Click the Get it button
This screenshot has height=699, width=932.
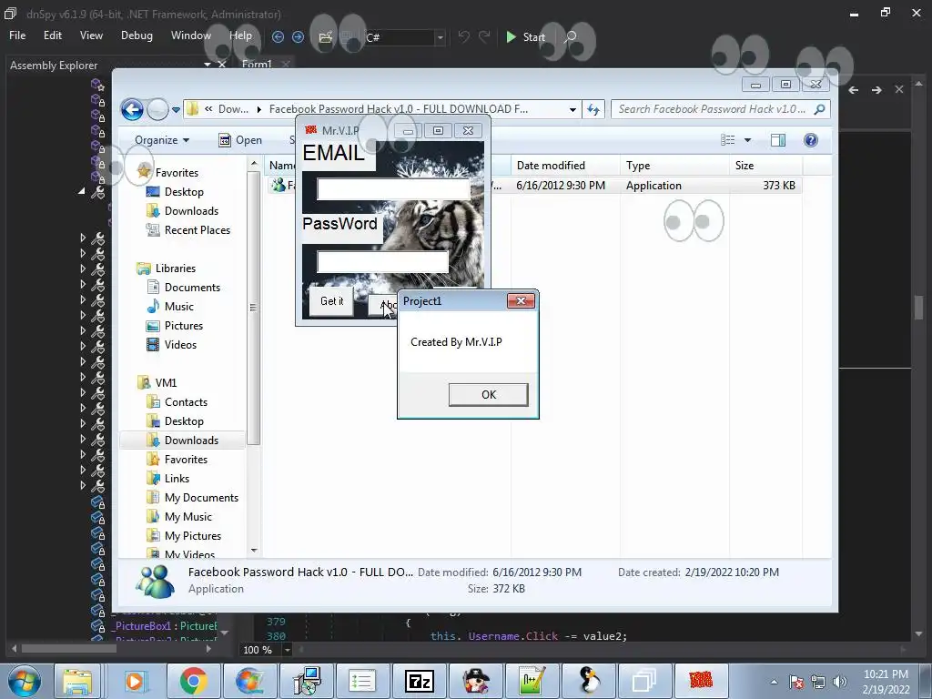[x=331, y=301]
